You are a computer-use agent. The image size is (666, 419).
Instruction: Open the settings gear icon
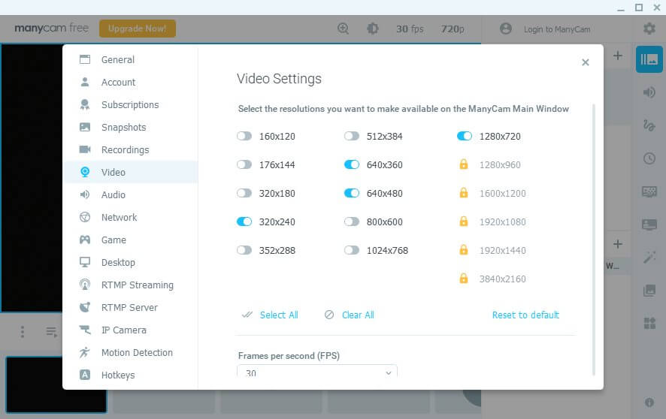point(649,29)
